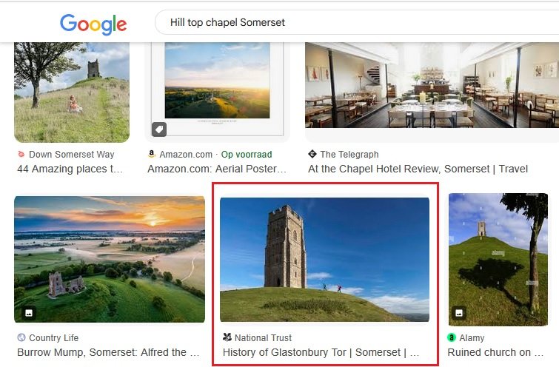Viewport: 559px width, 367px height.
Task: Click The Telegraph favicon icon
Action: click(x=312, y=155)
